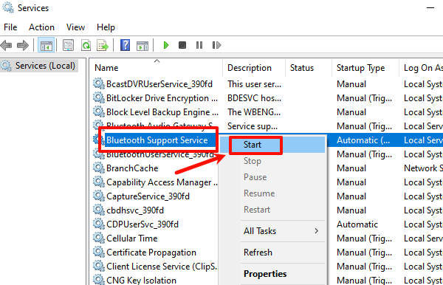This screenshot has height=285, width=443.
Task: Select the Certificate Propagation service name
Action: coord(151,253)
